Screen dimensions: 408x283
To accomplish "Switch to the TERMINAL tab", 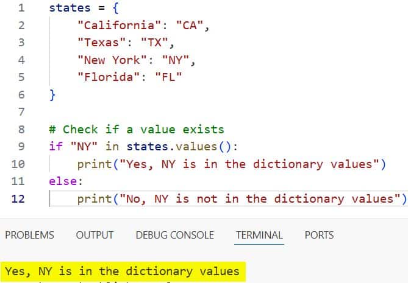I will [x=259, y=235].
